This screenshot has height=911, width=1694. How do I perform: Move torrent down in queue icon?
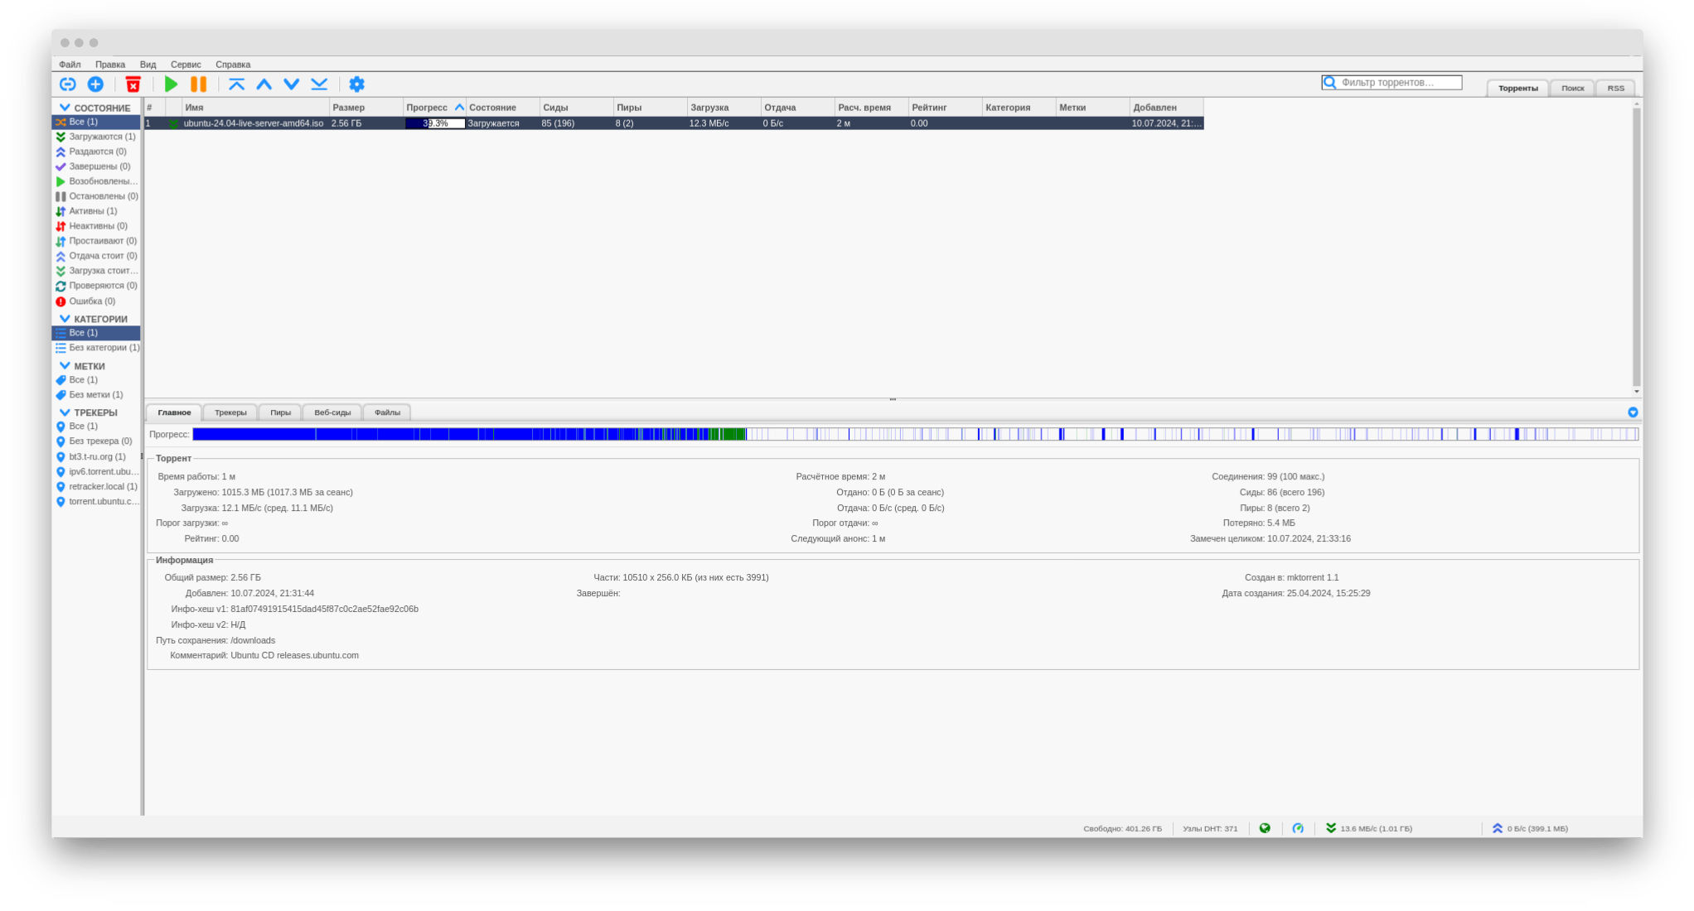click(292, 84)
